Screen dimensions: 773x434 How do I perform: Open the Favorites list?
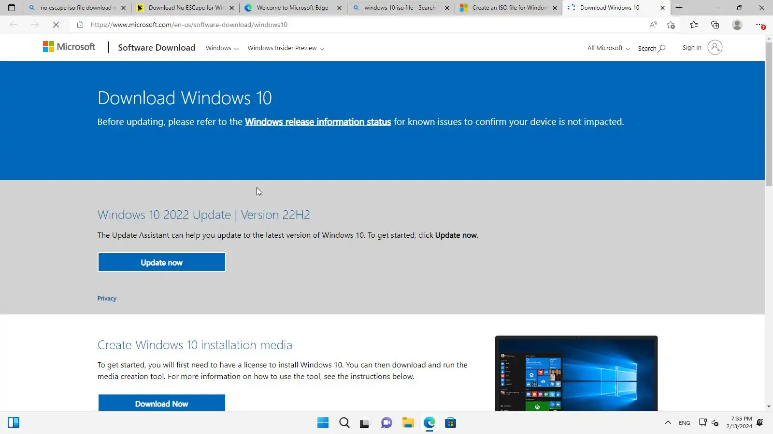(694, 25)
